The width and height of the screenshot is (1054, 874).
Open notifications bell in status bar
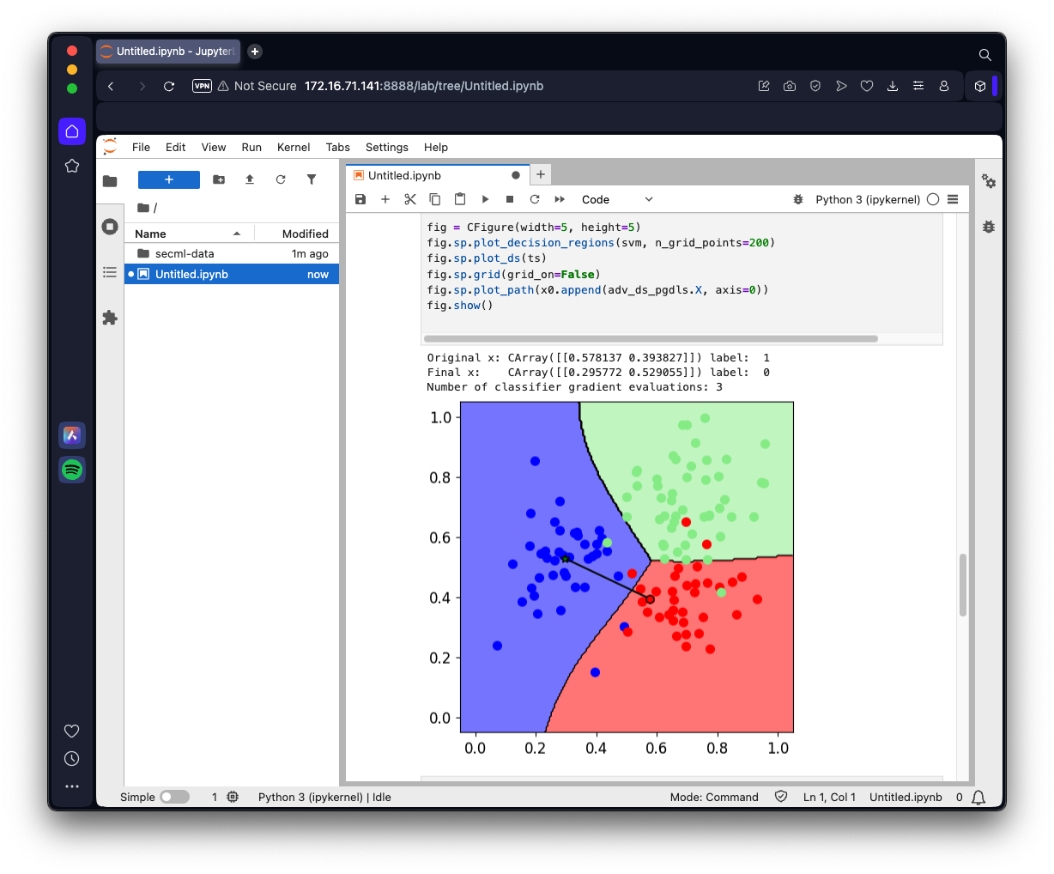pos(978,798)
